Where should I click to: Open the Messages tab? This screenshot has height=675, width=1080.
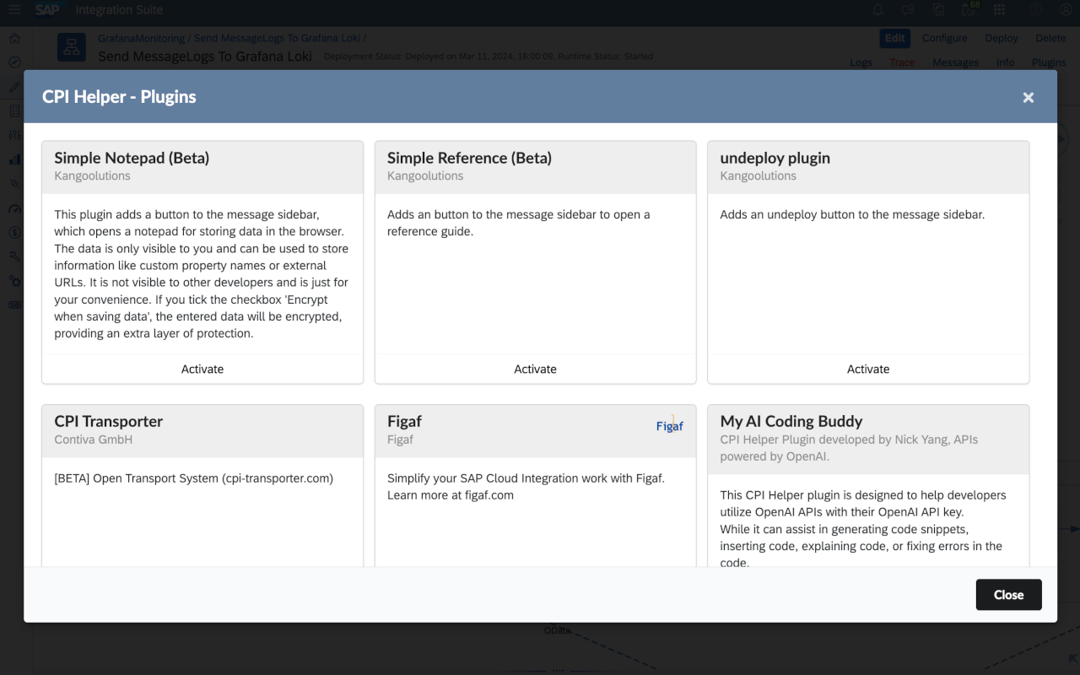click(955, 62)
